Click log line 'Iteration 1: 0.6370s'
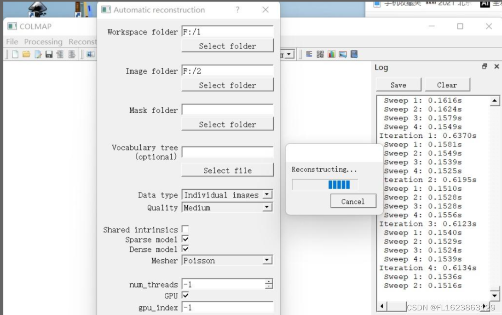Screen dimensions: 502x315 [x=428, y=135]
